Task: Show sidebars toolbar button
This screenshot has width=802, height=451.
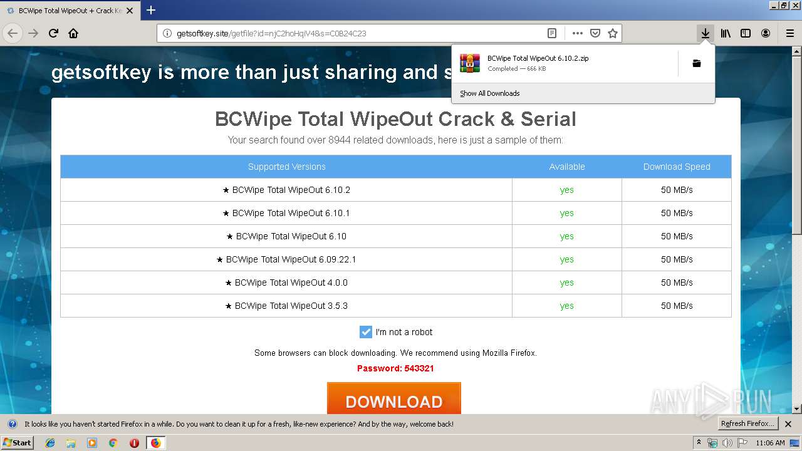Action: [746, 33]
